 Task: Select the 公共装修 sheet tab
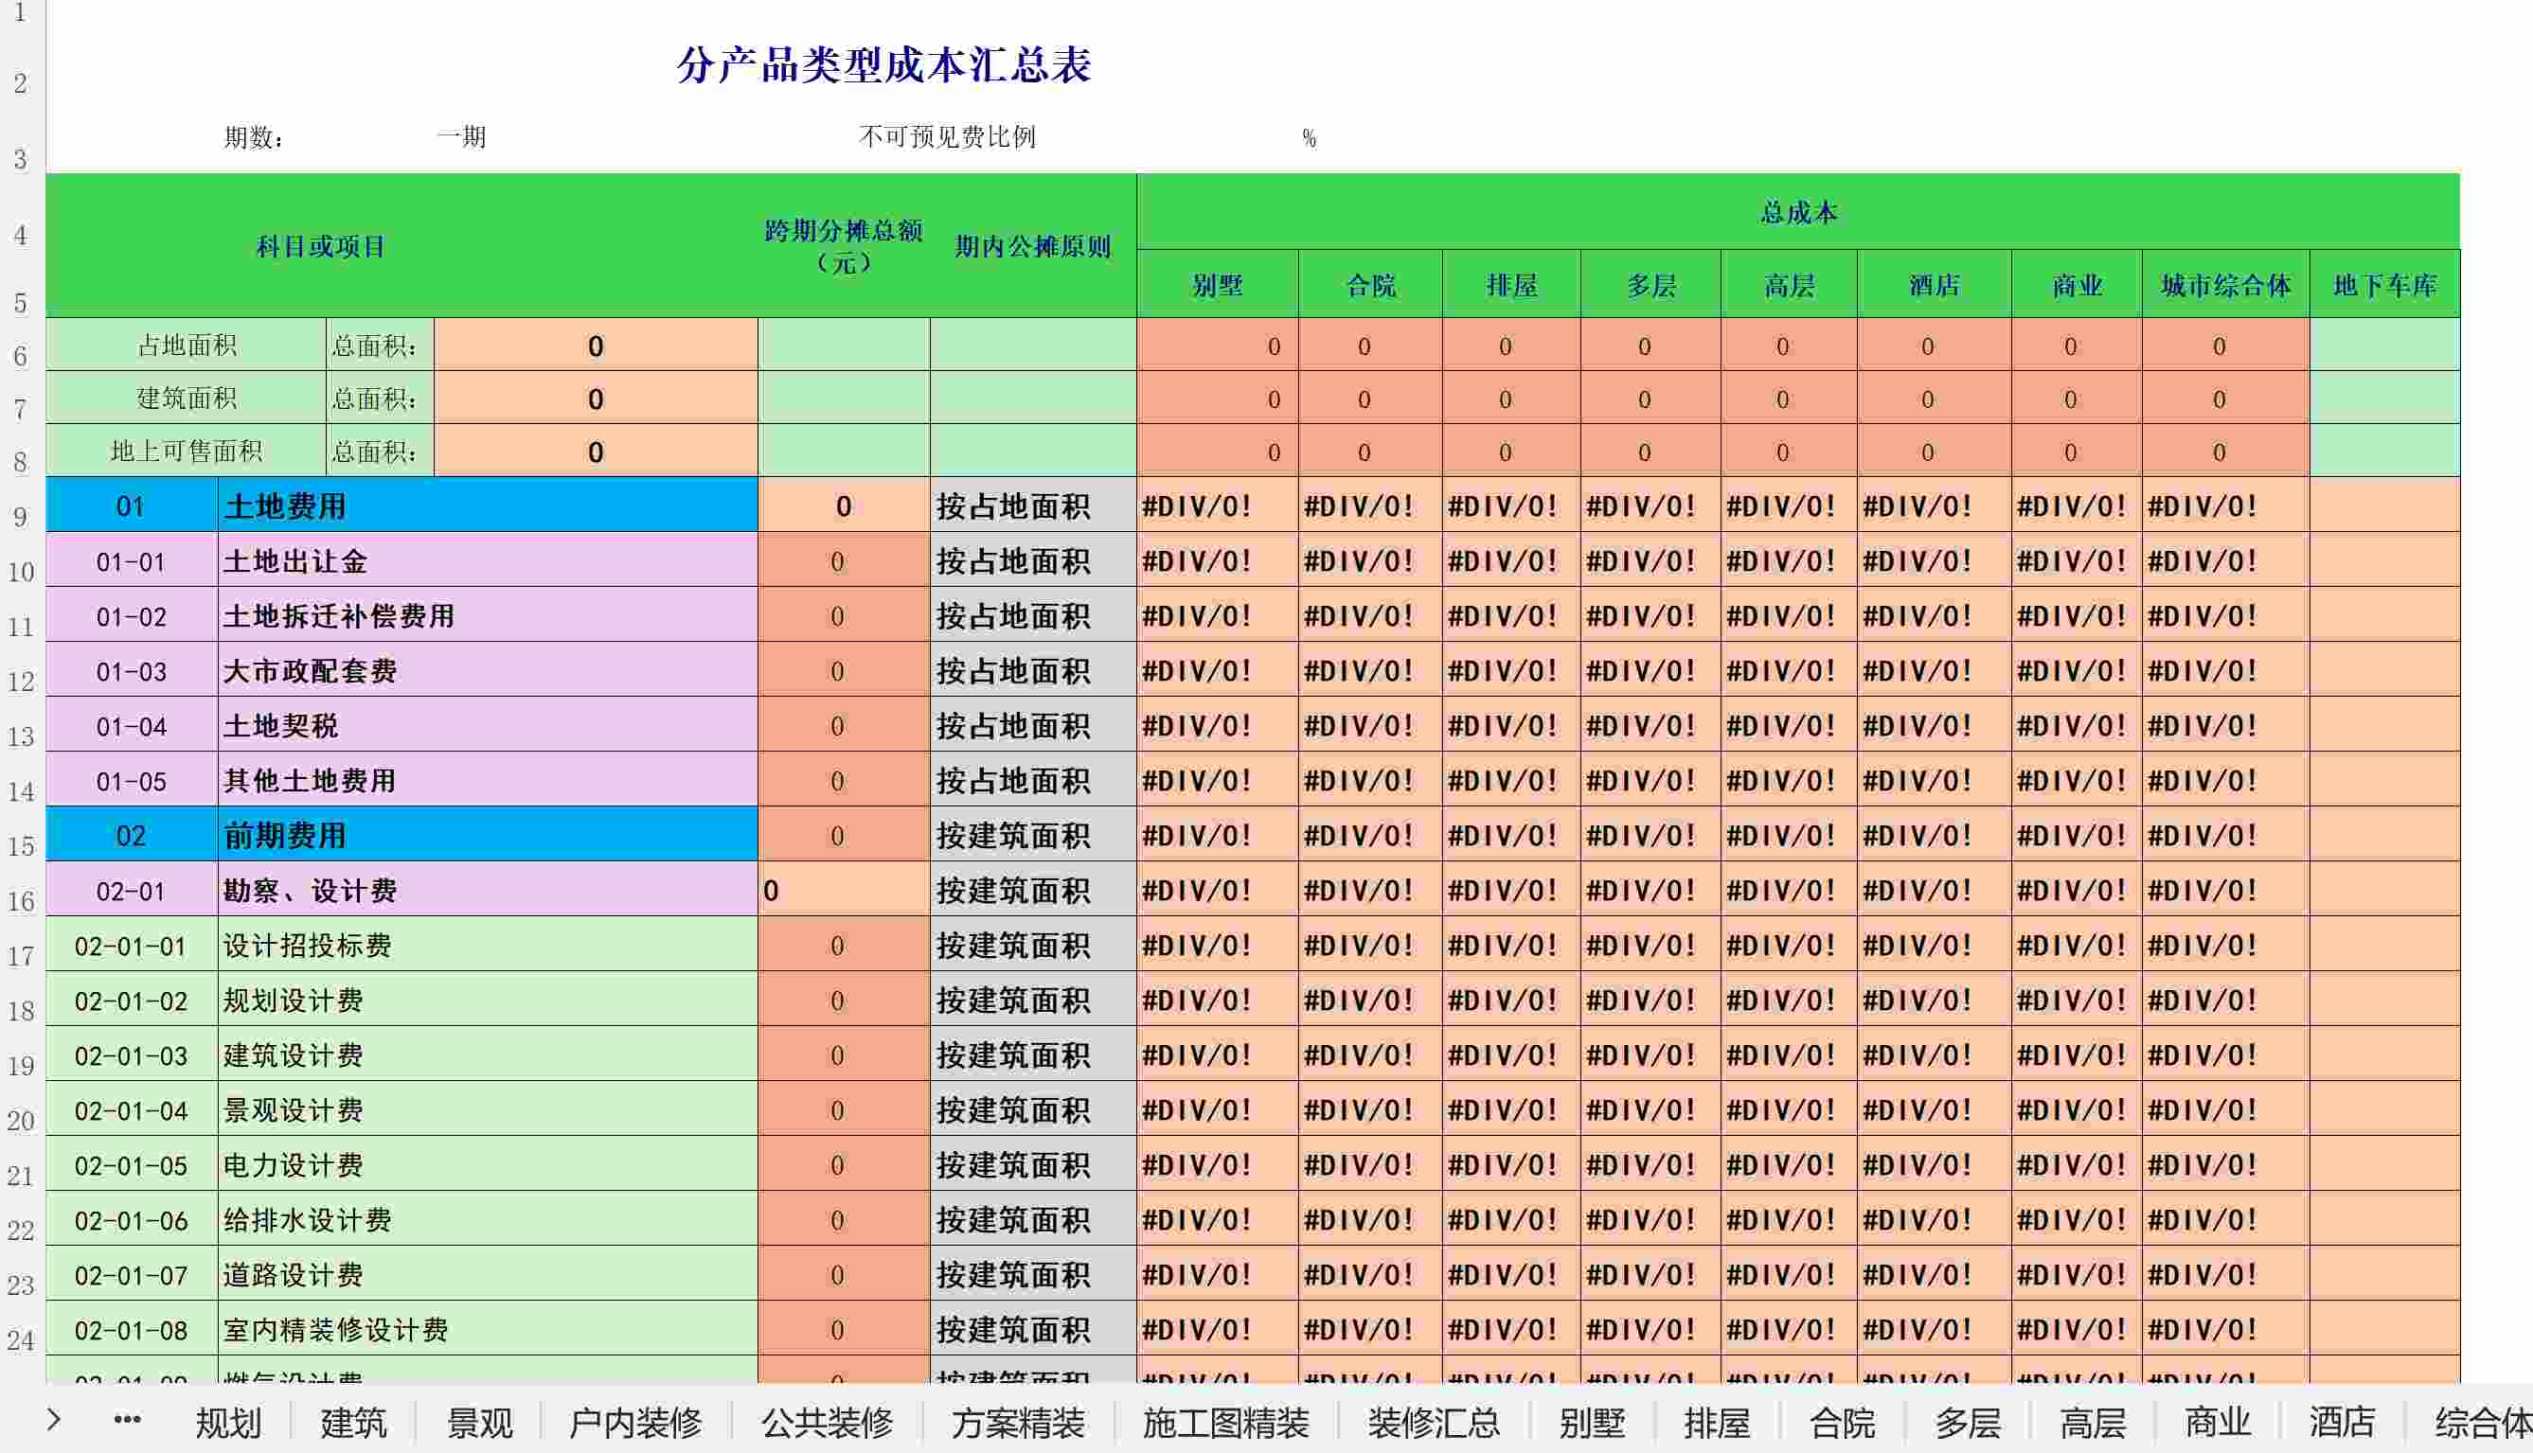point(828,1422)
